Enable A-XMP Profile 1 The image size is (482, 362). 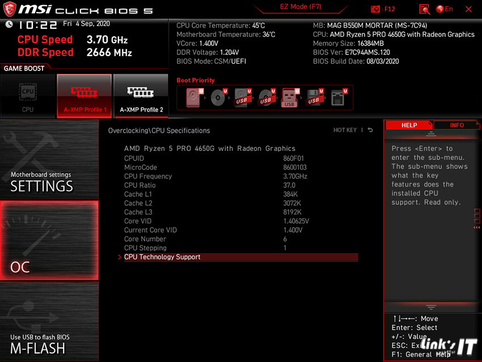(84, 96)
